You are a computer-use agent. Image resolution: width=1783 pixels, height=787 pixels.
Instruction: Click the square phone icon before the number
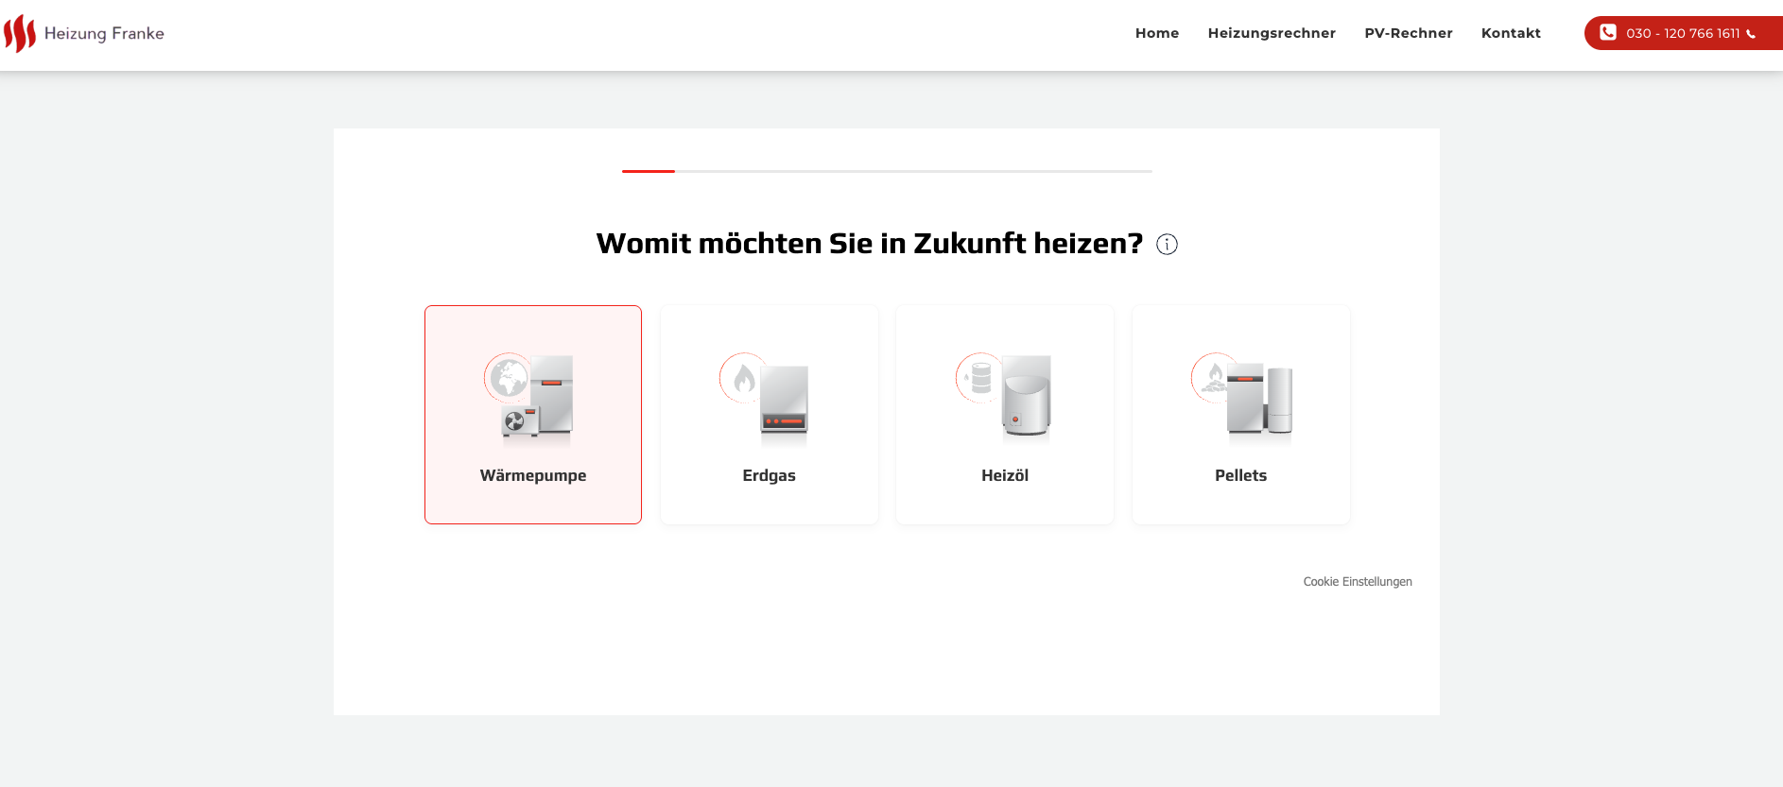(x=1607, y=33)
